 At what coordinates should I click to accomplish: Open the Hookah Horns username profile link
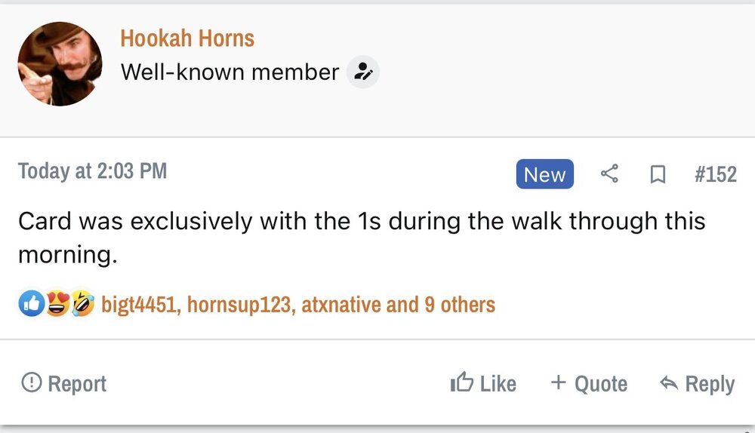point(186,38)
